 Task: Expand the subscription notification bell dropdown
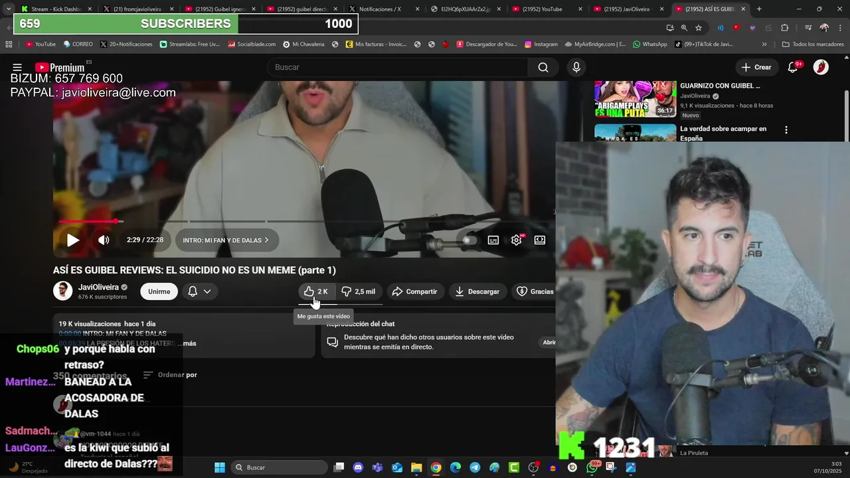[199, 291]
